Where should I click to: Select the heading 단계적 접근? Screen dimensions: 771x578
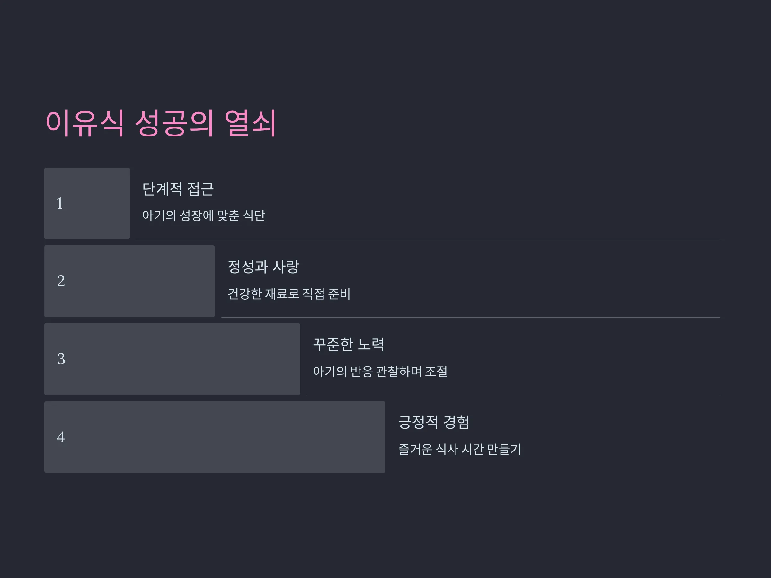(178, 189)
